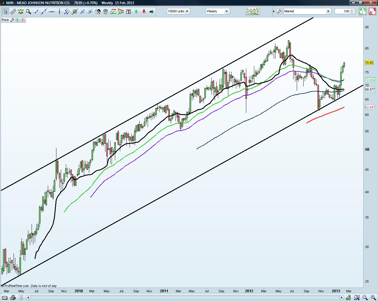Open the hammer and wrench object settings
Viewport: 378px width, 302px height.
98,12
